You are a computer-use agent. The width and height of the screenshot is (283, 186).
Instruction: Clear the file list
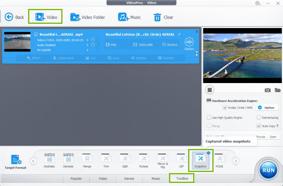click(x=163, y=17)
